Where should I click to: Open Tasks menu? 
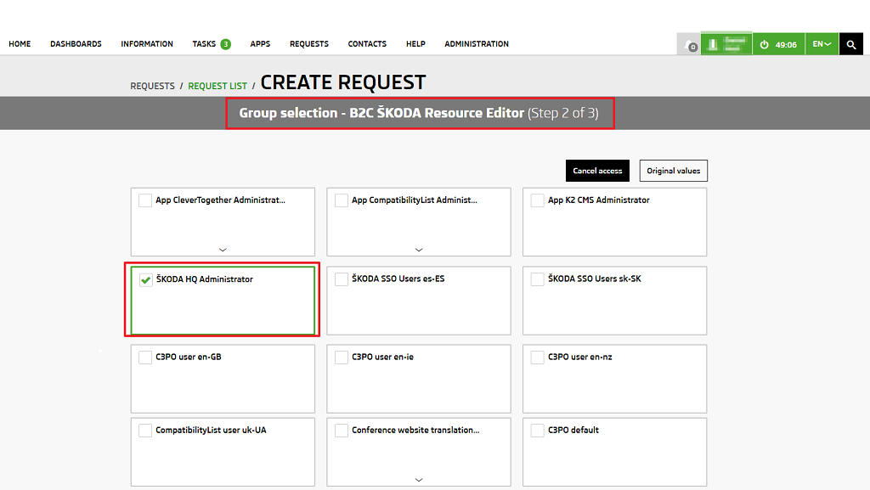click(204, 44)
